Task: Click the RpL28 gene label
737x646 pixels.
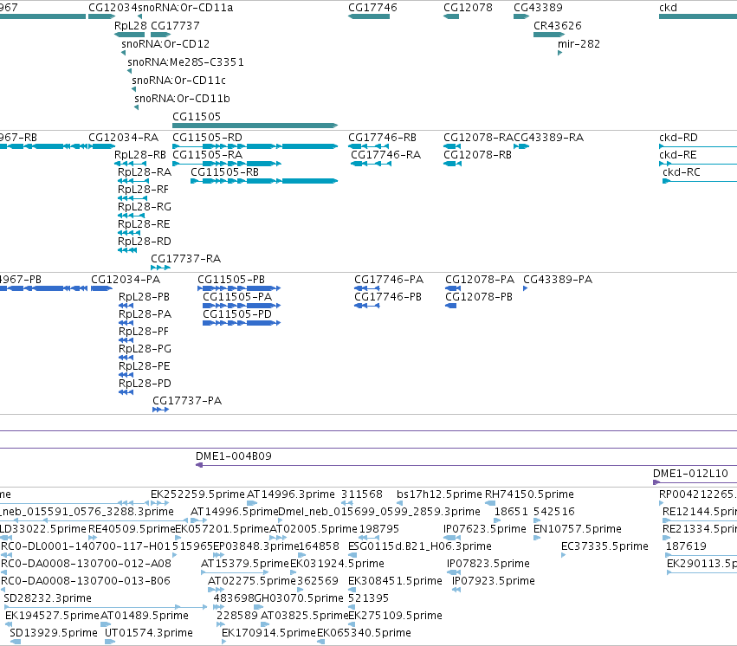Action: pos(131,25)
